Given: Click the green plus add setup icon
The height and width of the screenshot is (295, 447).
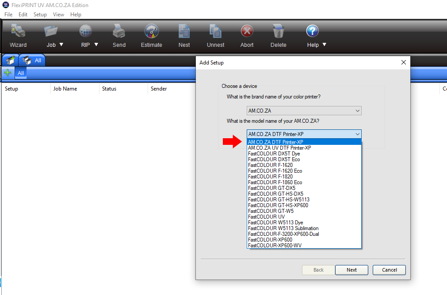Looking at the screenshot, I should click(8, 73).
